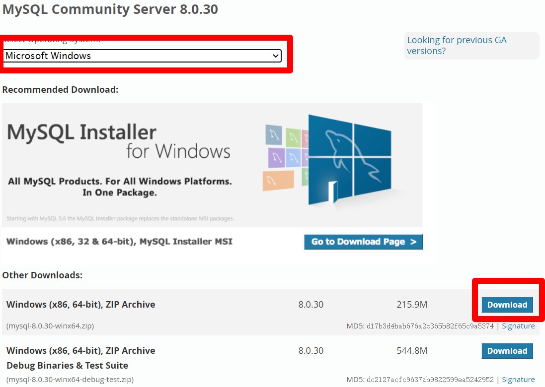Click the open white door in logo
The width and height of the screenshot is (545, 387).
332,193
